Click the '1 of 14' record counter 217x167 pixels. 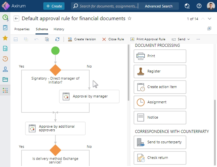(193, 19)
